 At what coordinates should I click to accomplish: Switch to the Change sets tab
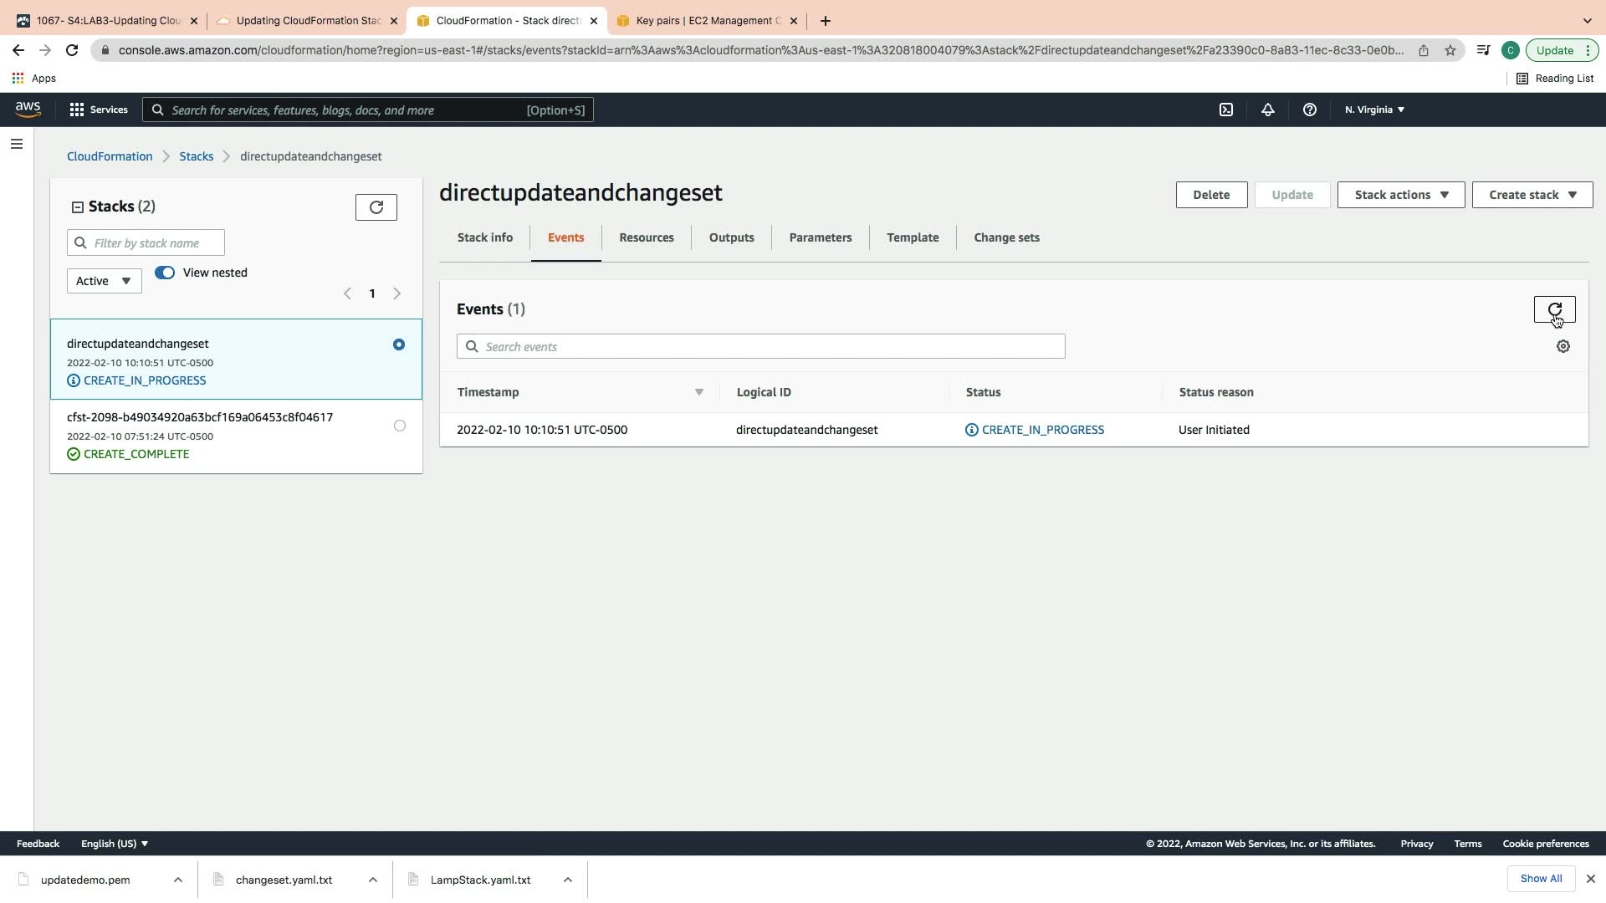click(x=1006, y=237)
